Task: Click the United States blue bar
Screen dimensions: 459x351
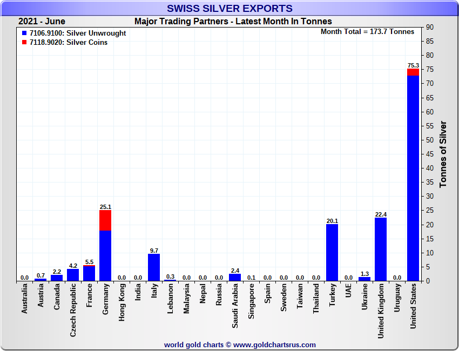Action: click(x=413, y=178)
